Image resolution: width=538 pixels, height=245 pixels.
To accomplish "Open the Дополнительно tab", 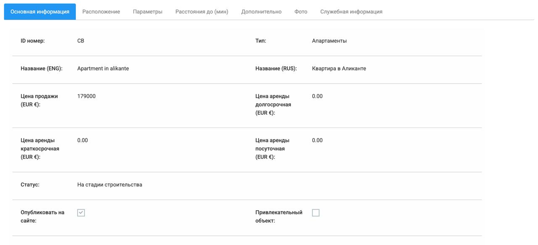I will coord(261,11).
